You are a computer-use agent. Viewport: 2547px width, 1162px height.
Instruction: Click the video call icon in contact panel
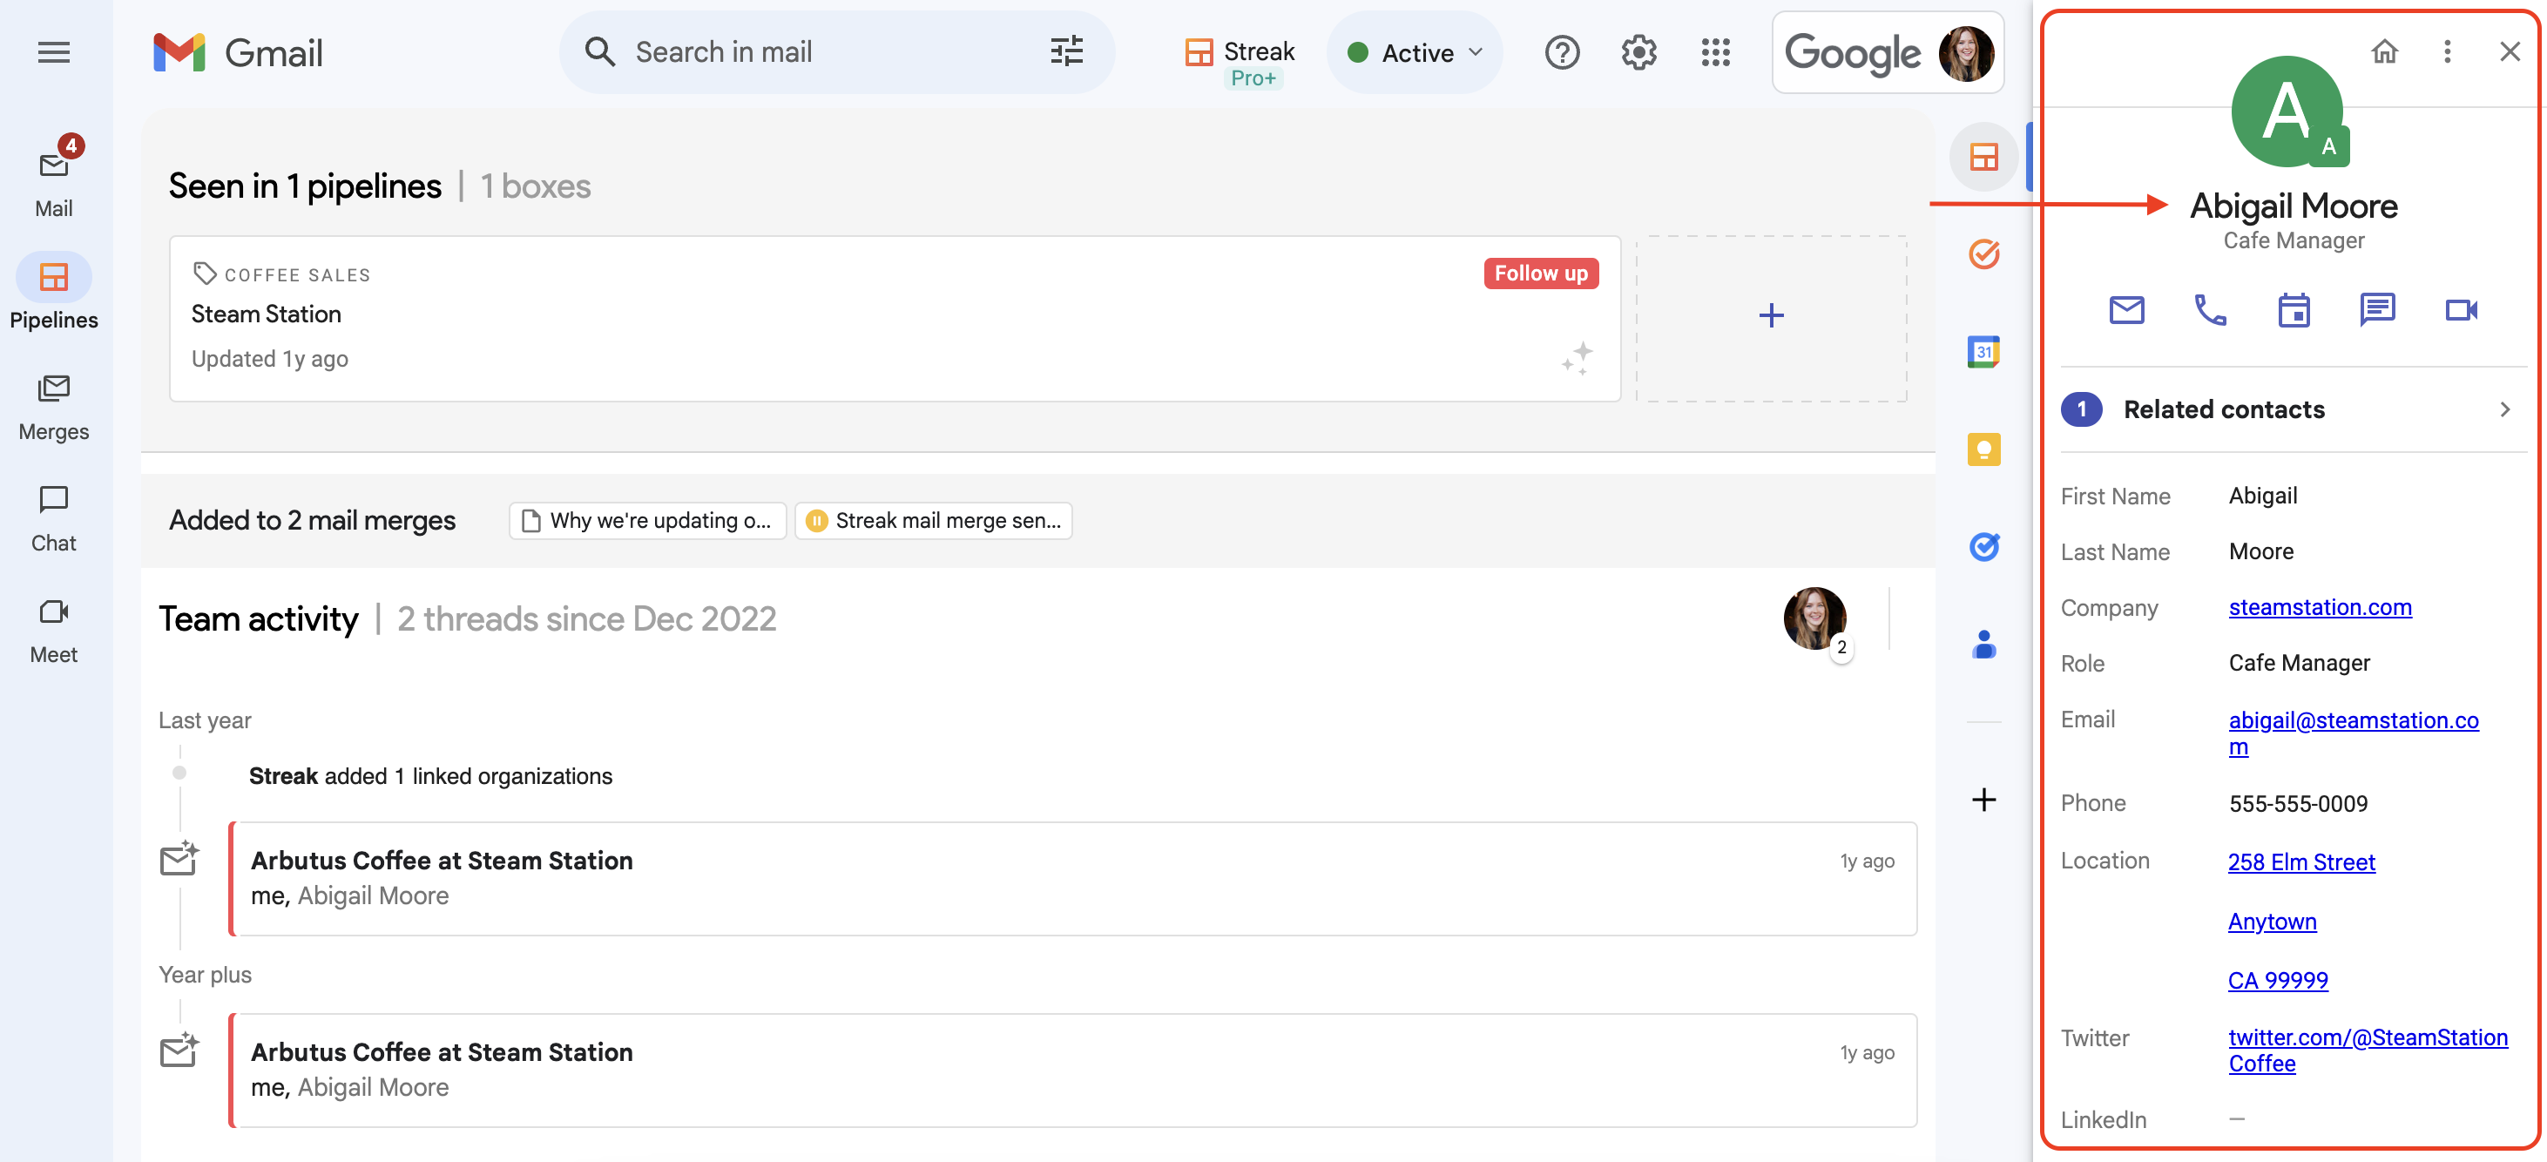click(x=2460, y=310)
